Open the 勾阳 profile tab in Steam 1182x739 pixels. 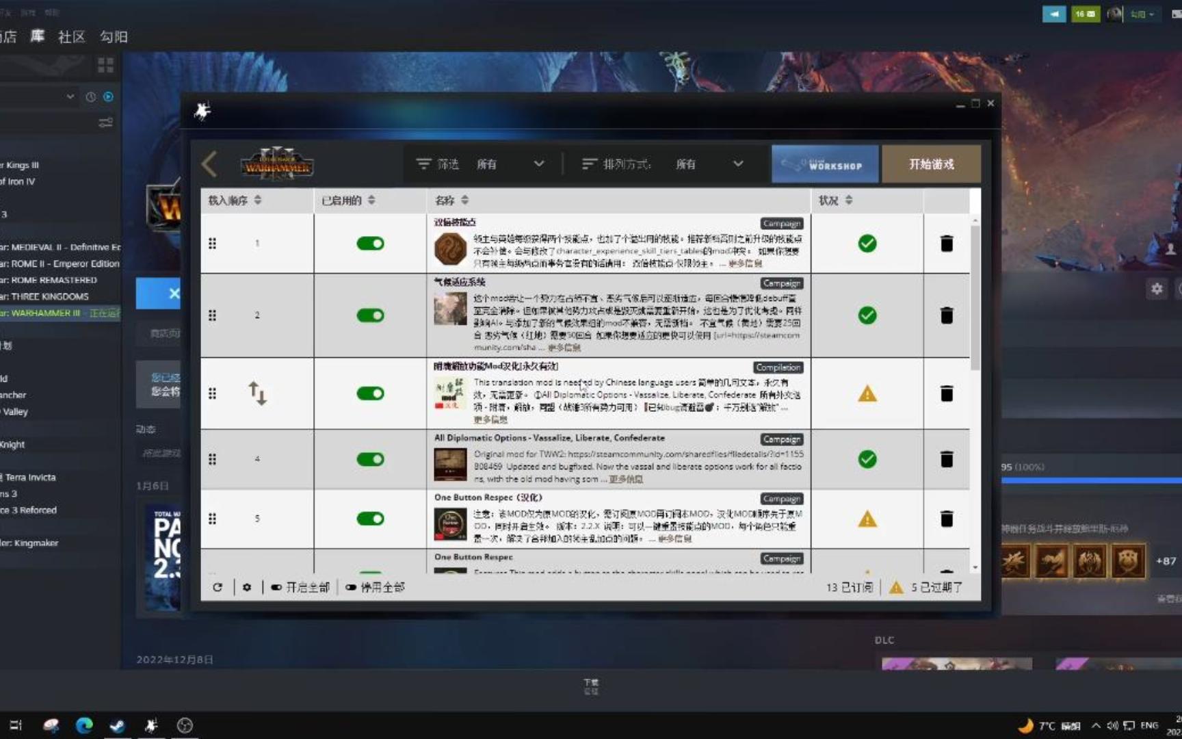point(114,36)
